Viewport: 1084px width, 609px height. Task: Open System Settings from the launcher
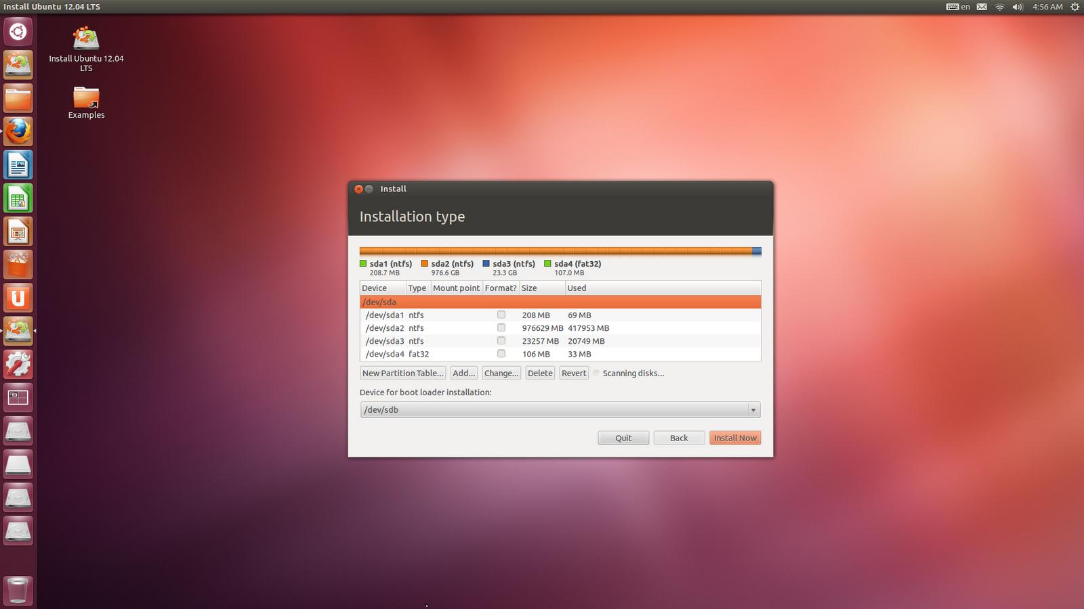[x=18, y=364]
